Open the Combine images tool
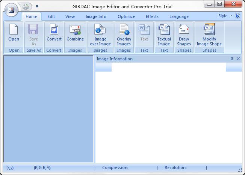This screenshot has width=245, height=175. (x=75, y=30)
